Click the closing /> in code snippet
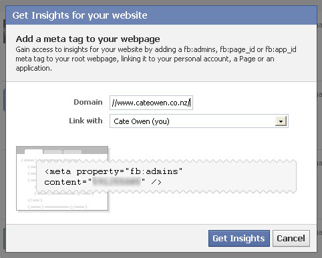322x258 pixels. (x=156, y=182)
